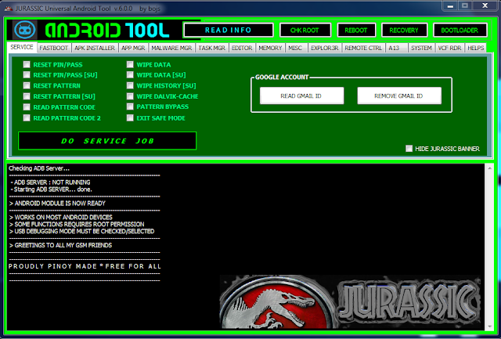Image resolution: width=501 pixels, height=339 pixels.
Task: Reboot into RECOVERY mode button
Action: click(x=404, y=30)
